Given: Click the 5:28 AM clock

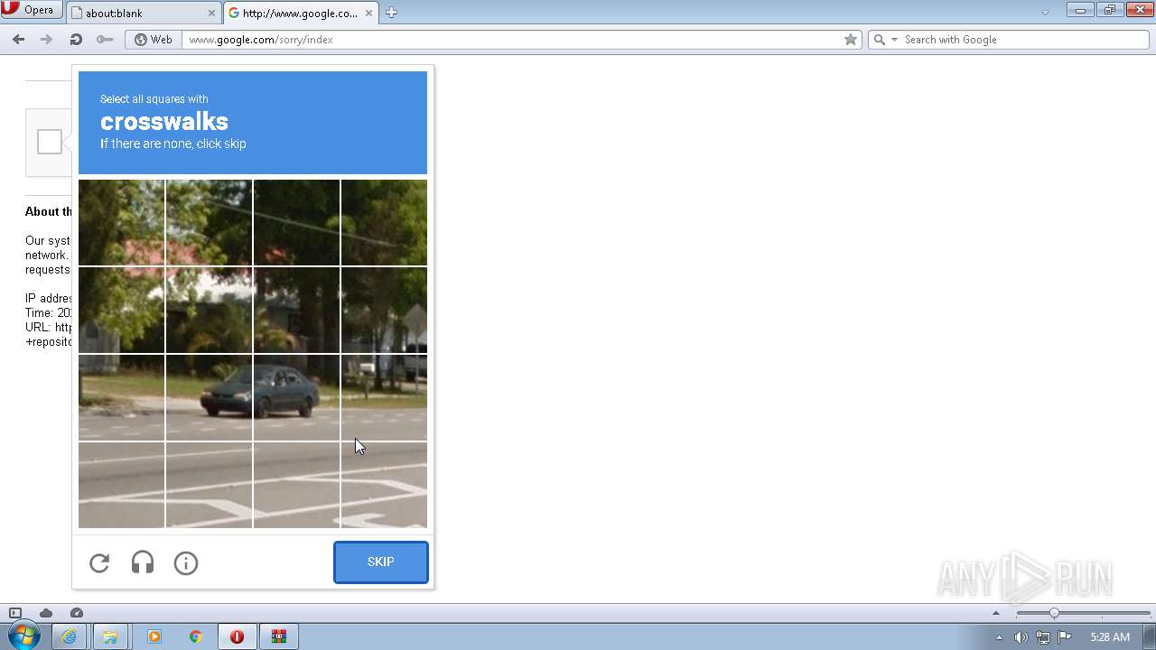Looking at the screenshot, I should coord(1110,637).
